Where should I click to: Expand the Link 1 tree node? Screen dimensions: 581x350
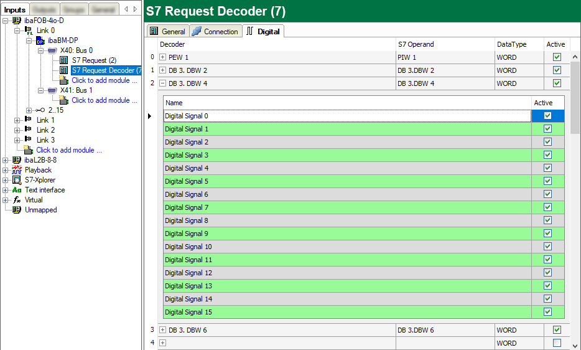[x=17, y=120]
